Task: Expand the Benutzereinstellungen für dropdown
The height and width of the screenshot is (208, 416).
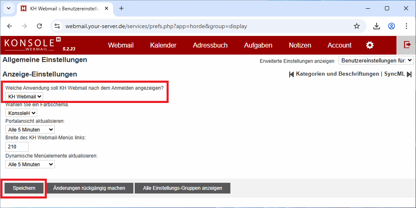Action: [376, 60]
